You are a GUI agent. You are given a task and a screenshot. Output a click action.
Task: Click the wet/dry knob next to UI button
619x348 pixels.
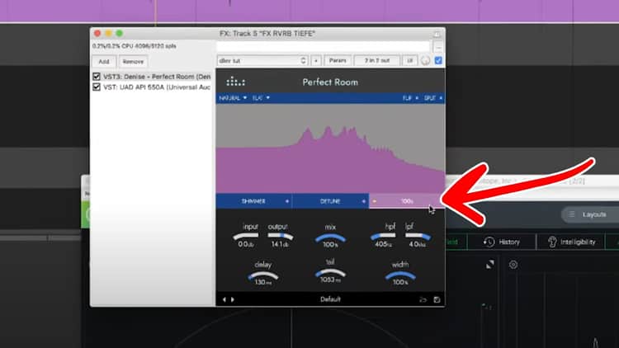(425, 61)
